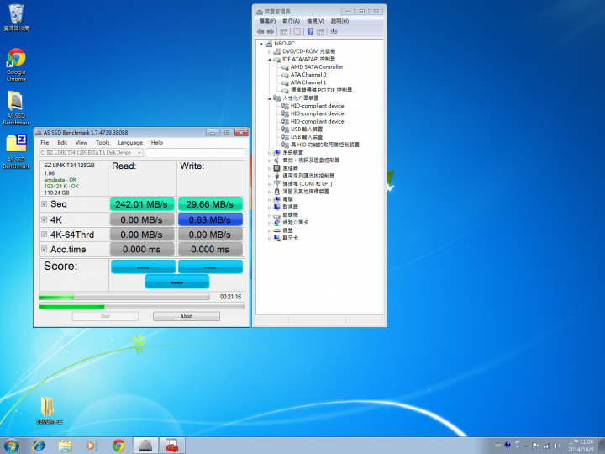Open Action Center flag tray icon
Screen dimensions: 605x454
535,446
